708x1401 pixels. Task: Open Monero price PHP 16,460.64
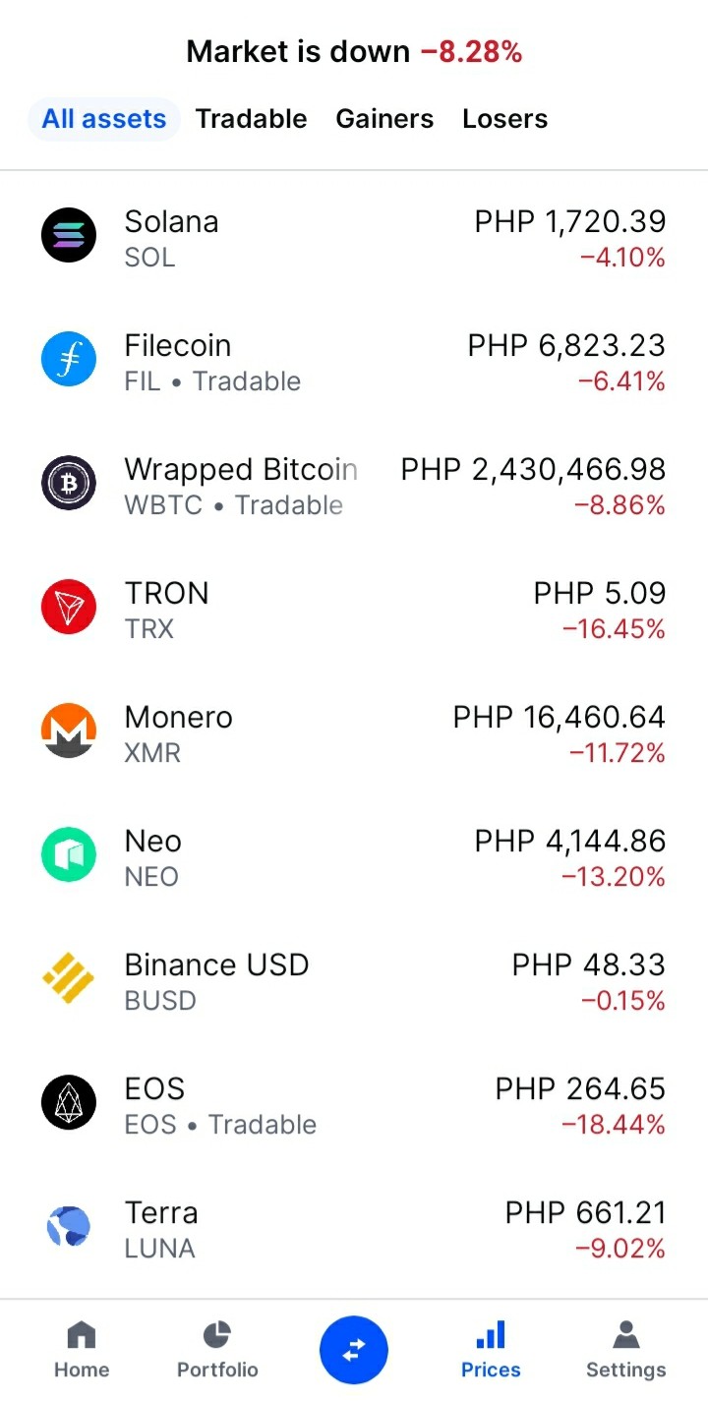click(559, 718)
